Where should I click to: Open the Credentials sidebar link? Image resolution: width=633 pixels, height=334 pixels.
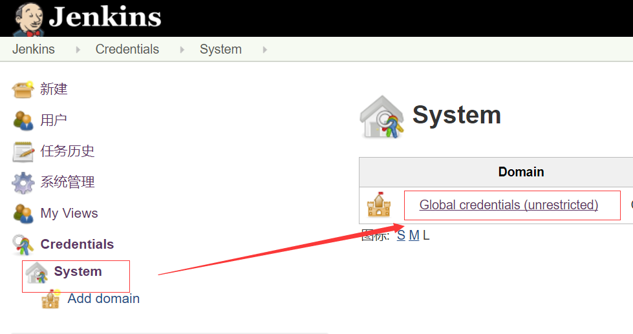(77, 244)
